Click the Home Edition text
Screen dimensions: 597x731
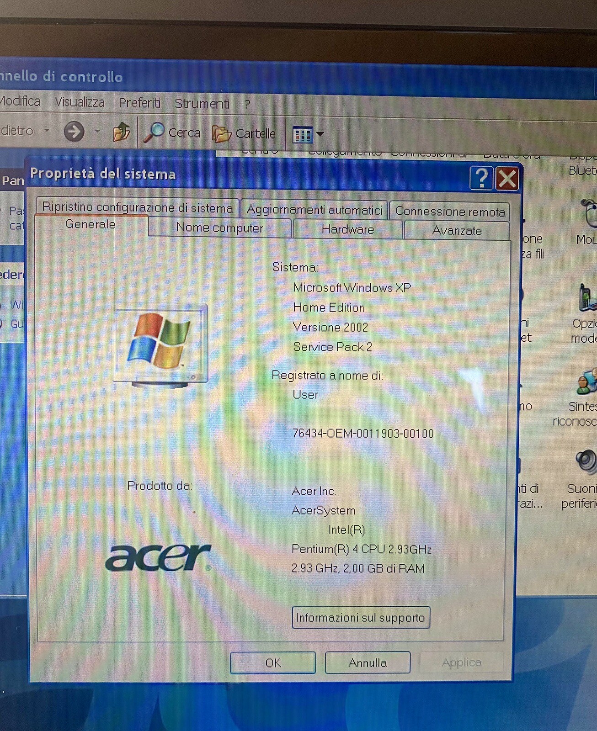[x=329, y=307]
